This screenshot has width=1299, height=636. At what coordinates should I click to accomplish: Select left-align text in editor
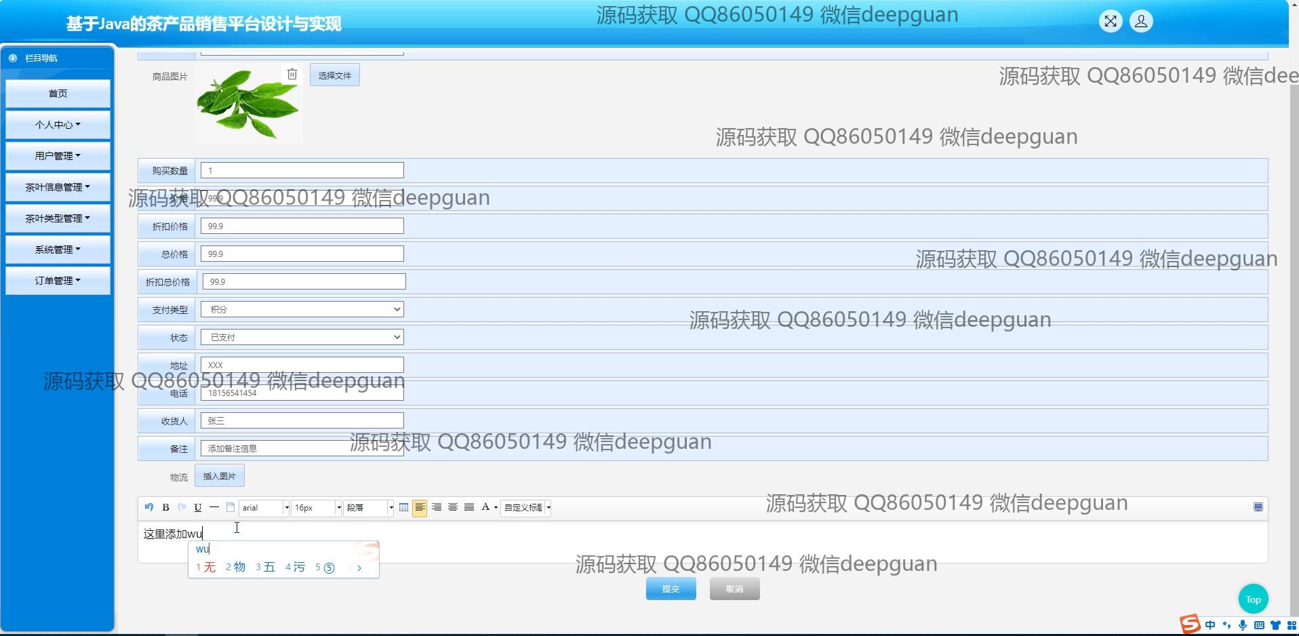tap(420, 507)
